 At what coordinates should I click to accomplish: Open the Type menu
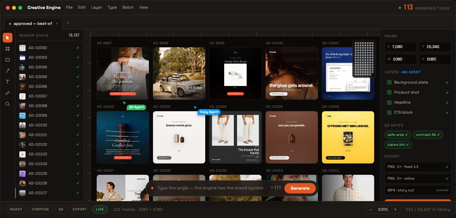112,7
